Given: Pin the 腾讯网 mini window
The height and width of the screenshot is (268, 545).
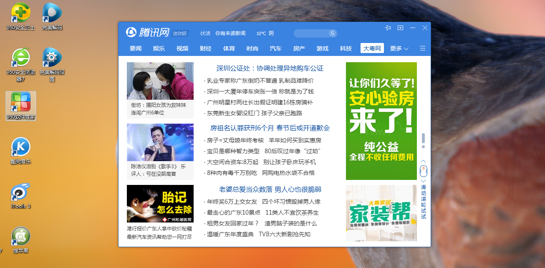Looking at the screenshot, I should (x=388, y=28).
